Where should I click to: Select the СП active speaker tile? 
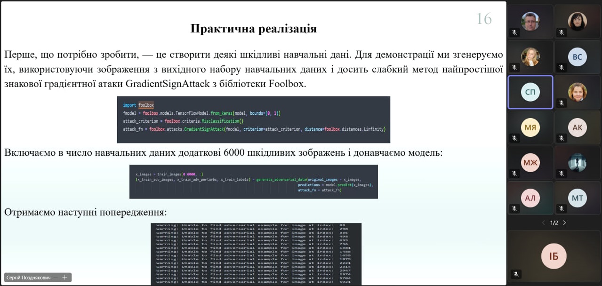click(x=530, y=92)
